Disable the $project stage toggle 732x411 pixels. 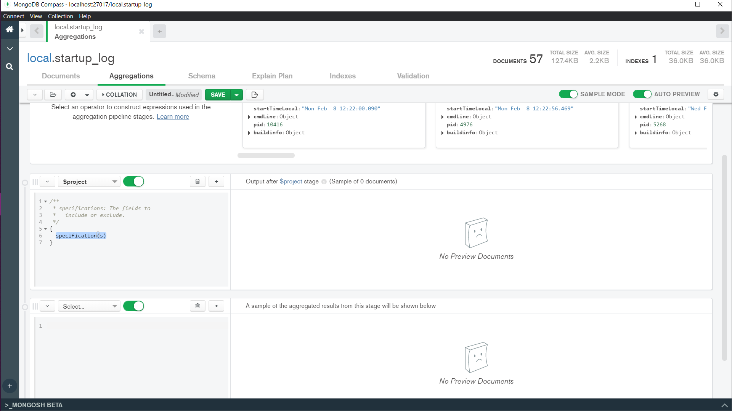(x=133, y=182)
